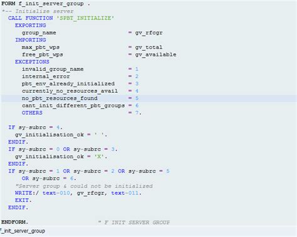Click text-010 in WRITE statement
The image size is (297, 237).
point(56,193)
